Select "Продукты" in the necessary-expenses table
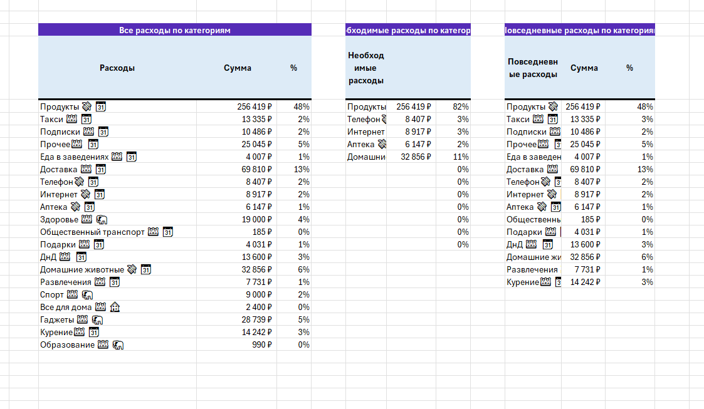Image resolution: width=704 pixels, height=409 pixels. 366,106
